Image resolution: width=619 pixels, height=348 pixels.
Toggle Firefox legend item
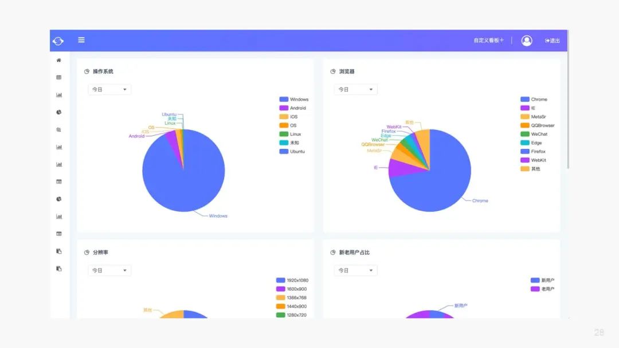tap(533, 151)
